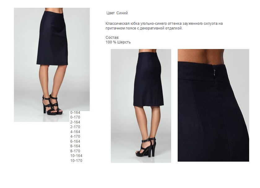Open the front view skirt photo

pos(52,65)
